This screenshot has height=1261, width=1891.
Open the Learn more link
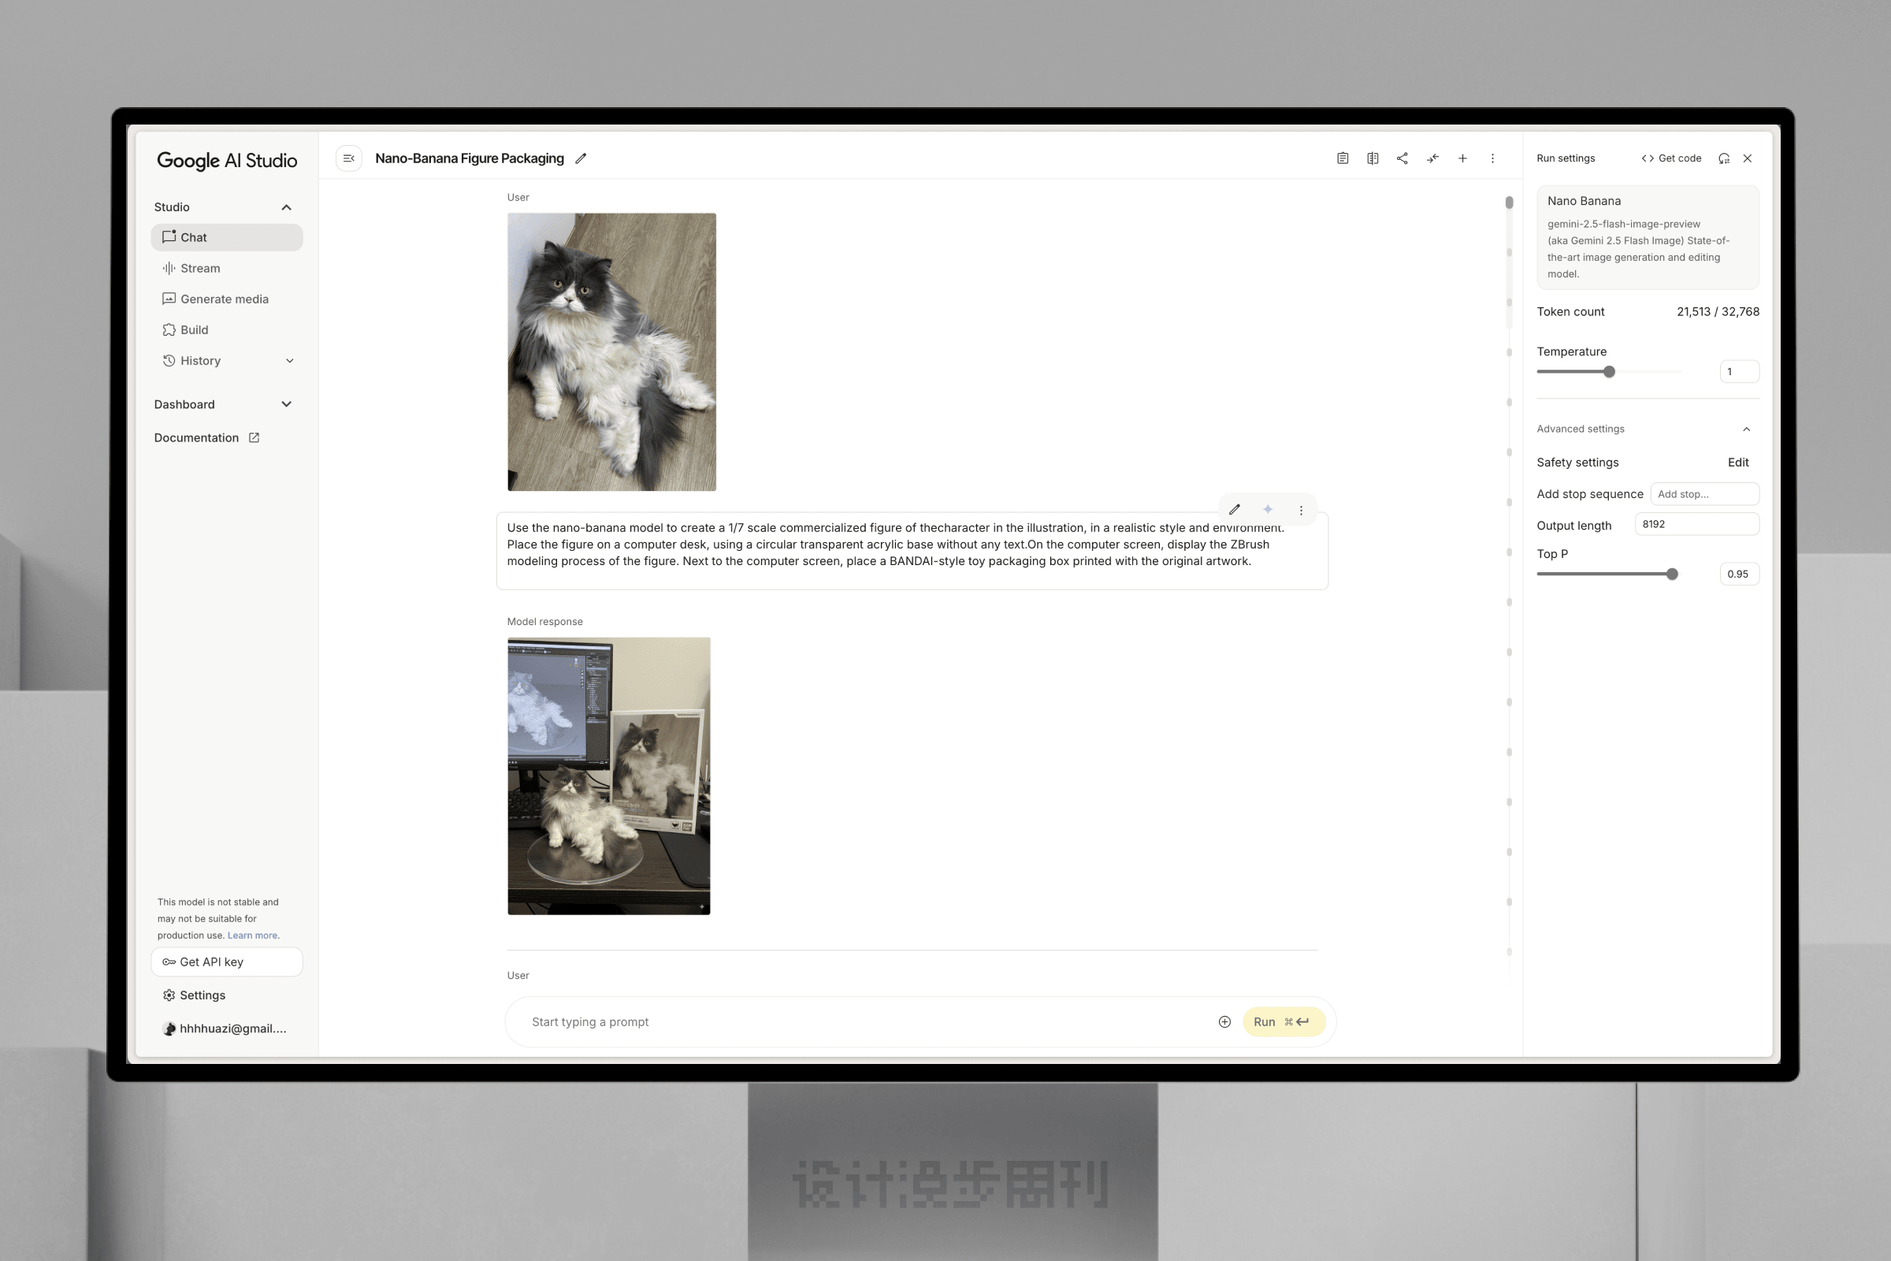click(252, 936)
